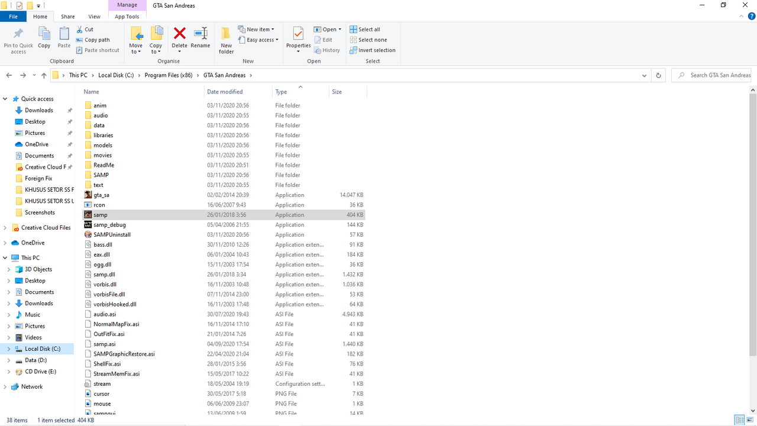Sort by the Date modified column header
Viewport: 757px width, 426px height.
(x=238, y=92)
